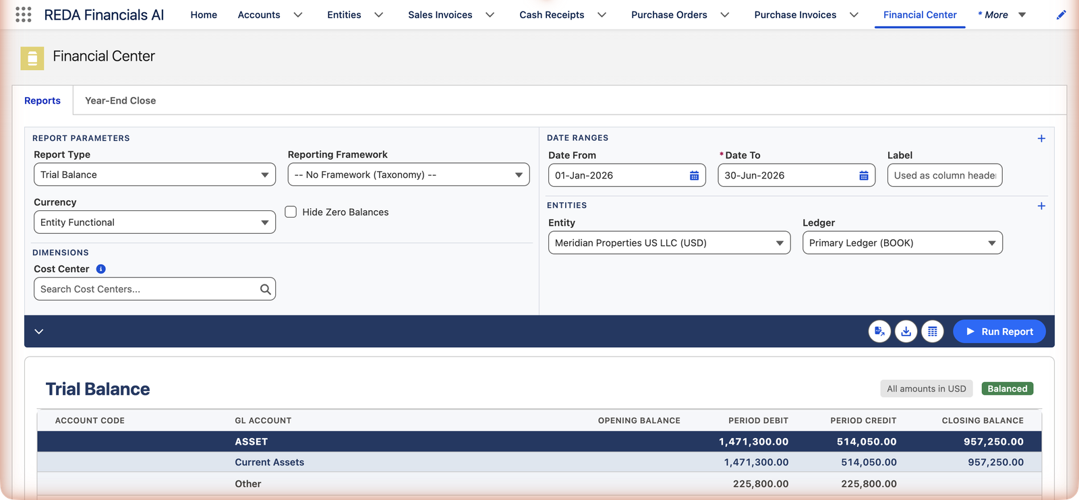The height and width of the screenshot is (500, 1079).
Task: Click the Run Report button
Action: pyautogui.click(x=999, y=332)
